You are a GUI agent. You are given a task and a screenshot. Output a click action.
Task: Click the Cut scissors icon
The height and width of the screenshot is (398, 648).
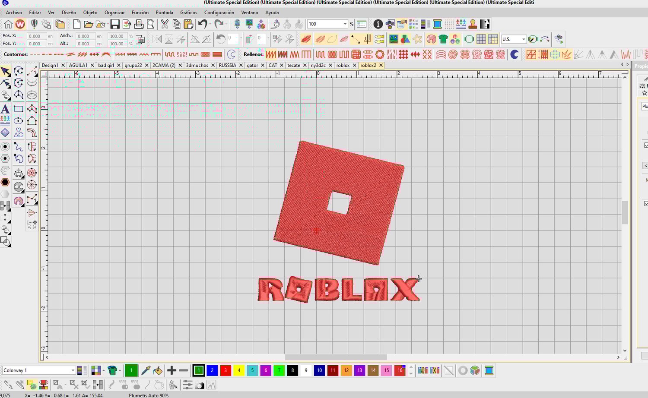165,24
